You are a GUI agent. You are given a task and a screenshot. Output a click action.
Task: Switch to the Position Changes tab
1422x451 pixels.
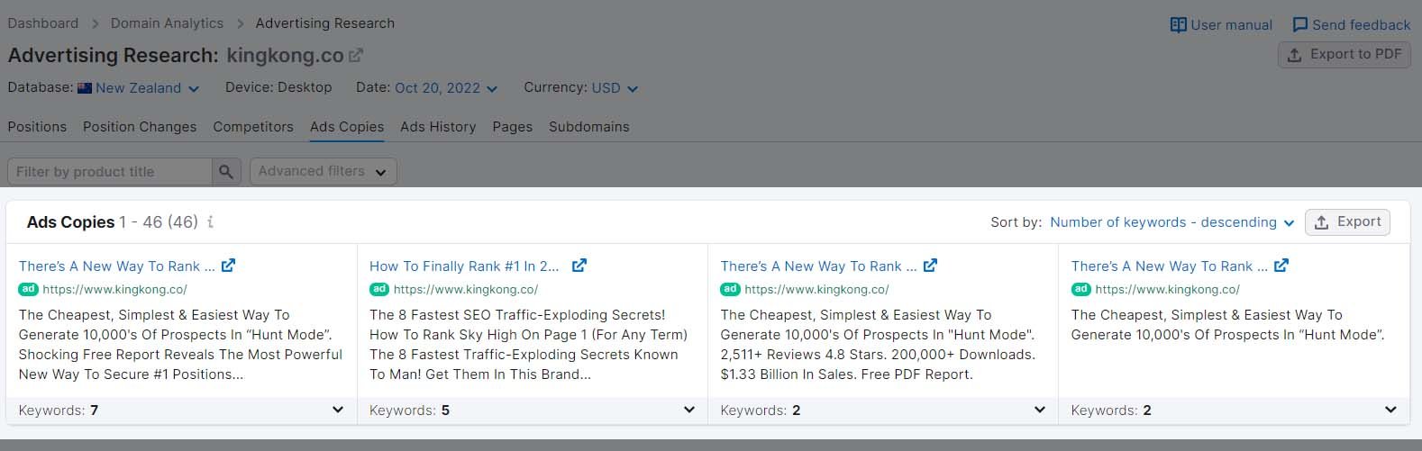click(x=140, y=127)
